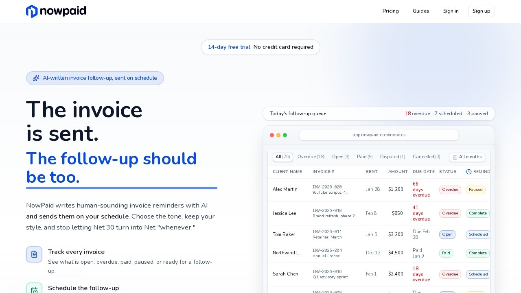Click the Invoice # column header

click(323, 172)
